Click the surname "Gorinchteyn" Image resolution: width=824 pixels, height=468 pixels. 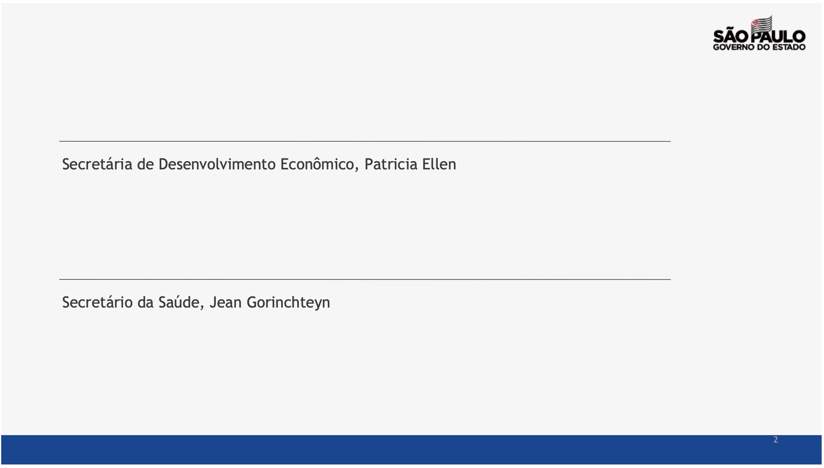point(288,302)
